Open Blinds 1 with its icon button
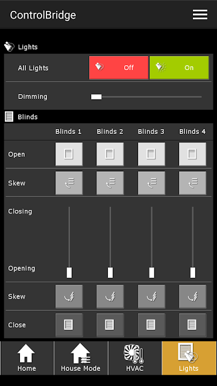 69,154
